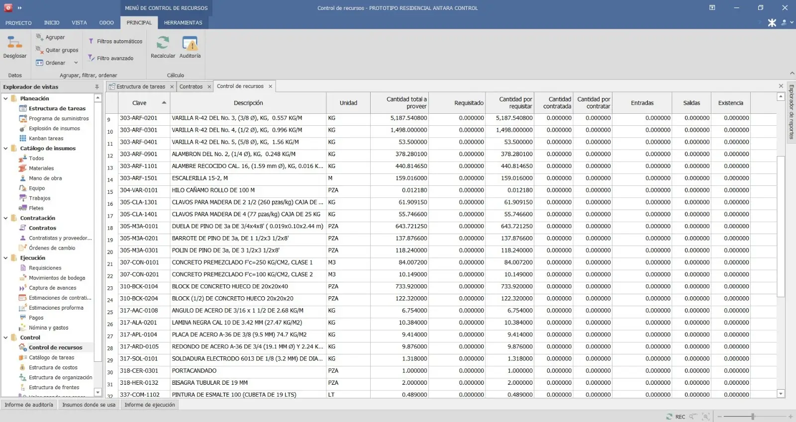Open Movimientos de bodega in the explorer
This screenshot has width=796, height=422.
57,278
